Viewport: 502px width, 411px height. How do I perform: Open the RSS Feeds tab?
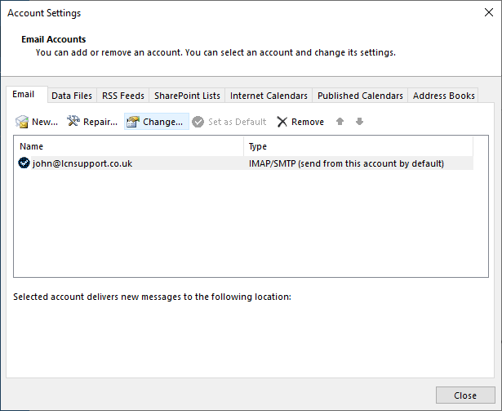(x=123, y=96)
